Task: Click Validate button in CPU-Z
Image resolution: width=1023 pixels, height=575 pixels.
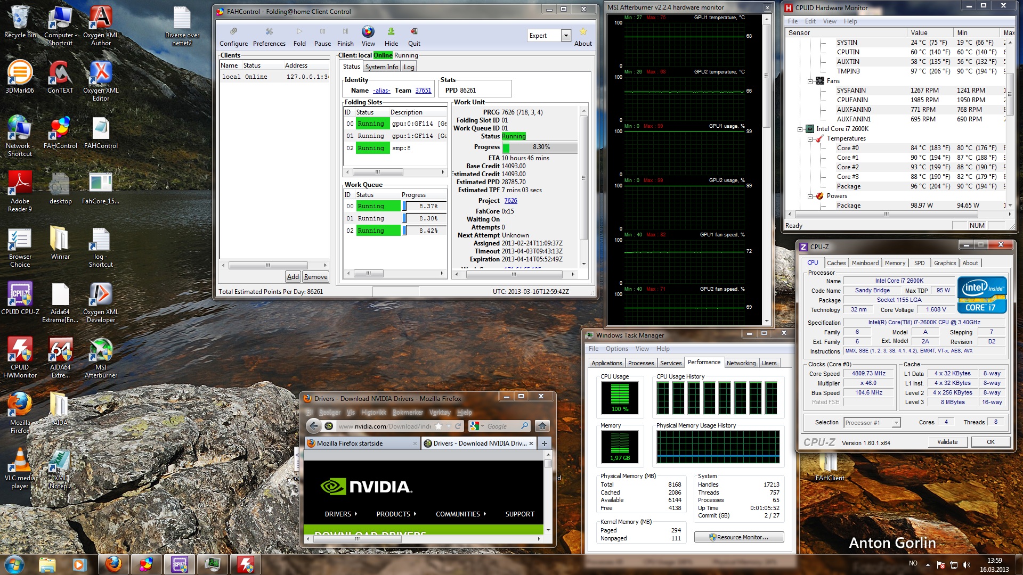Action: click(947, 442)
